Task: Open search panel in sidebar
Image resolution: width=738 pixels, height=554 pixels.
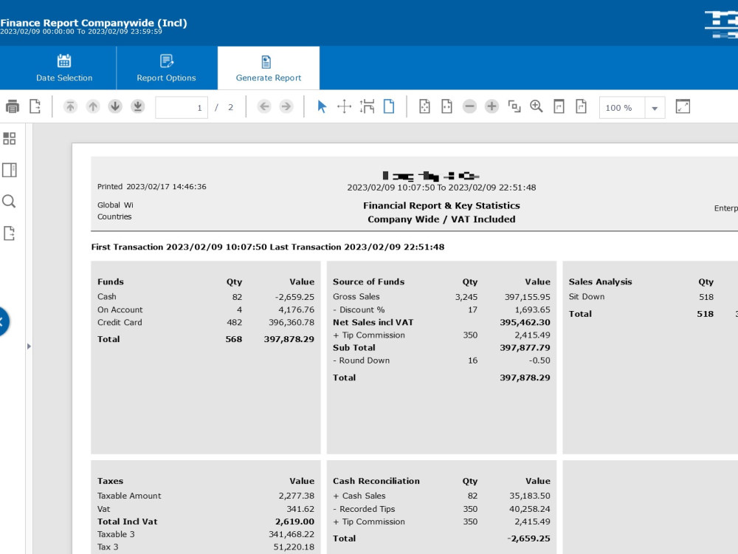Action: coord(10,202)
